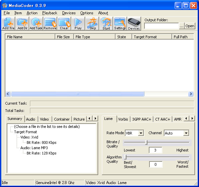
Task: Open the Devices PSP icon
Action: (134, 24)
